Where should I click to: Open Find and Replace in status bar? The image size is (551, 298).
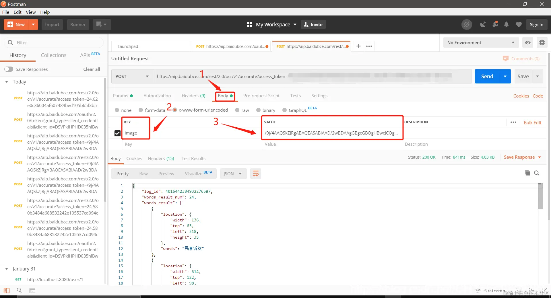[x=19, y=291]
